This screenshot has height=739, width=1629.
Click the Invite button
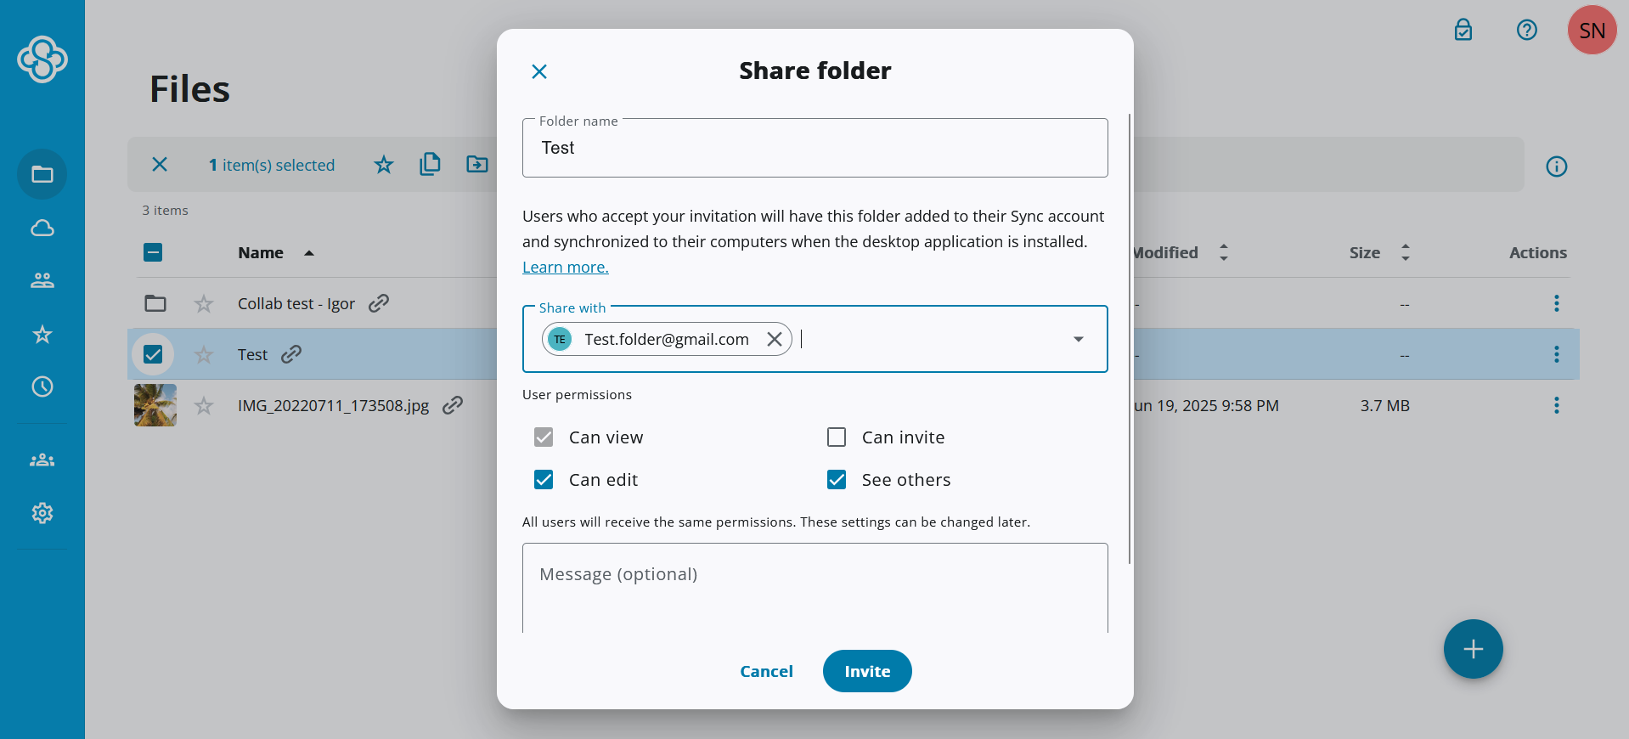867,671
